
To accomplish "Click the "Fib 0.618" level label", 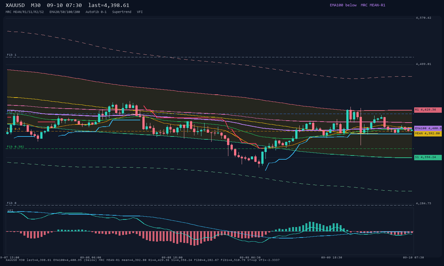I will coord(16,111).
